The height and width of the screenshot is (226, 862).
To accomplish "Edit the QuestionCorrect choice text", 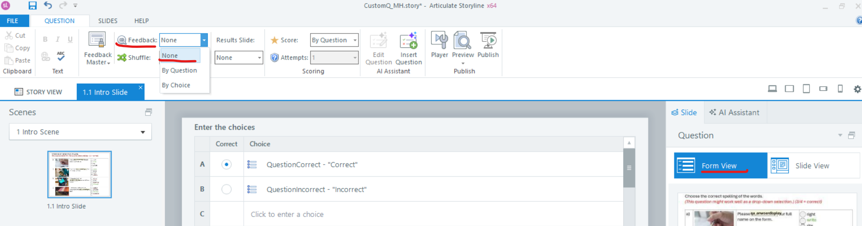I will (x=312, y=165).
